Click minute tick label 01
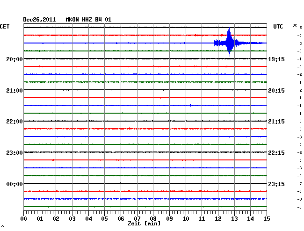Viewport: 304px width, 231px height. tap(40, 219)
